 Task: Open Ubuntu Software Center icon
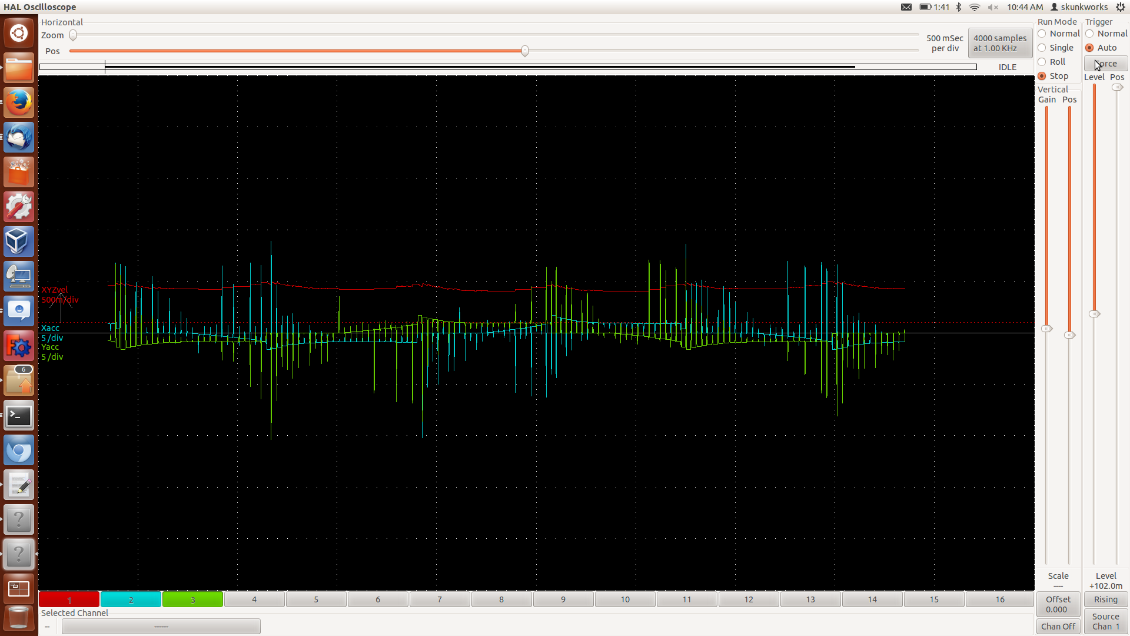pyautogui.click(x=19, y=172)
